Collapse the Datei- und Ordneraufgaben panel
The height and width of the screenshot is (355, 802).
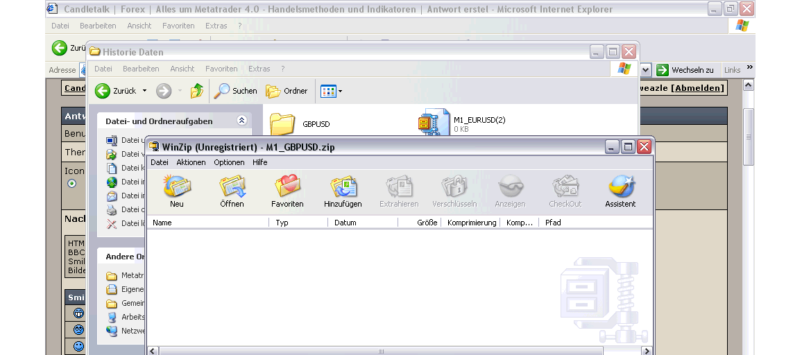pyautogui.click(x=242, y=121)
